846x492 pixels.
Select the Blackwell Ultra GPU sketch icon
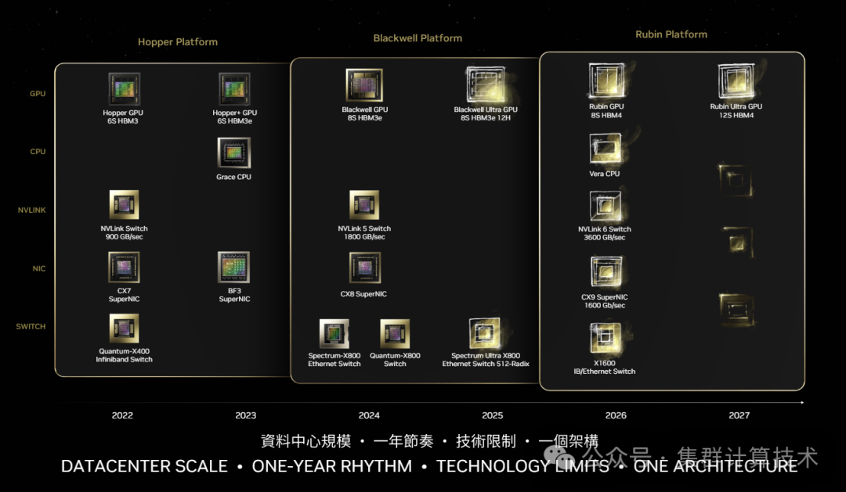pyautogui.click(x=486, y=84)
